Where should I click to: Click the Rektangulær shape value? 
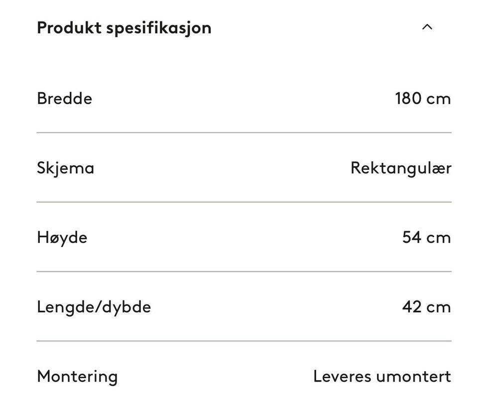click(x=401, y=168)
